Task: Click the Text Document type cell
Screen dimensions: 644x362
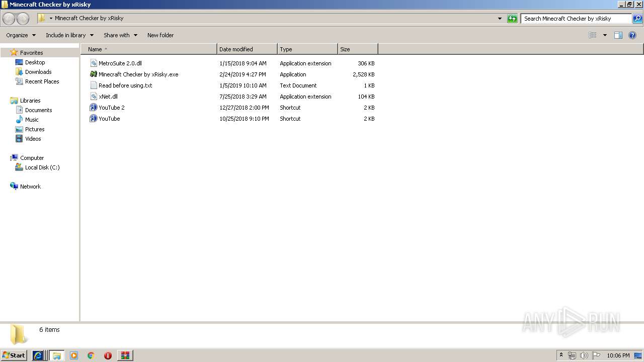Action: (298, 85)
